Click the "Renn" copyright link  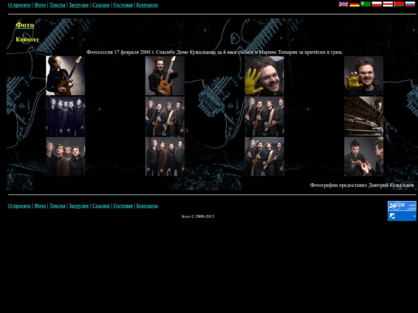[x=186, y=216]
